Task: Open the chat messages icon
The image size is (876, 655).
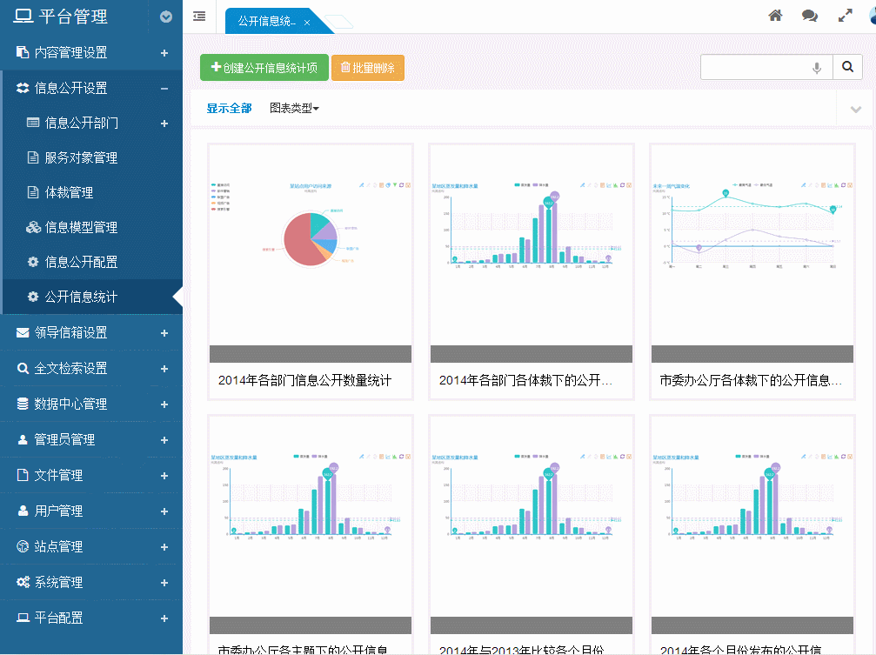Action: click(x=810, y=16)
